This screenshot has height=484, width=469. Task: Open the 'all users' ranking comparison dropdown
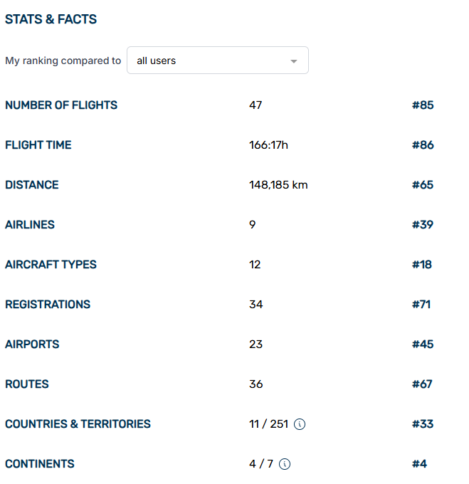tap(217, 60)
